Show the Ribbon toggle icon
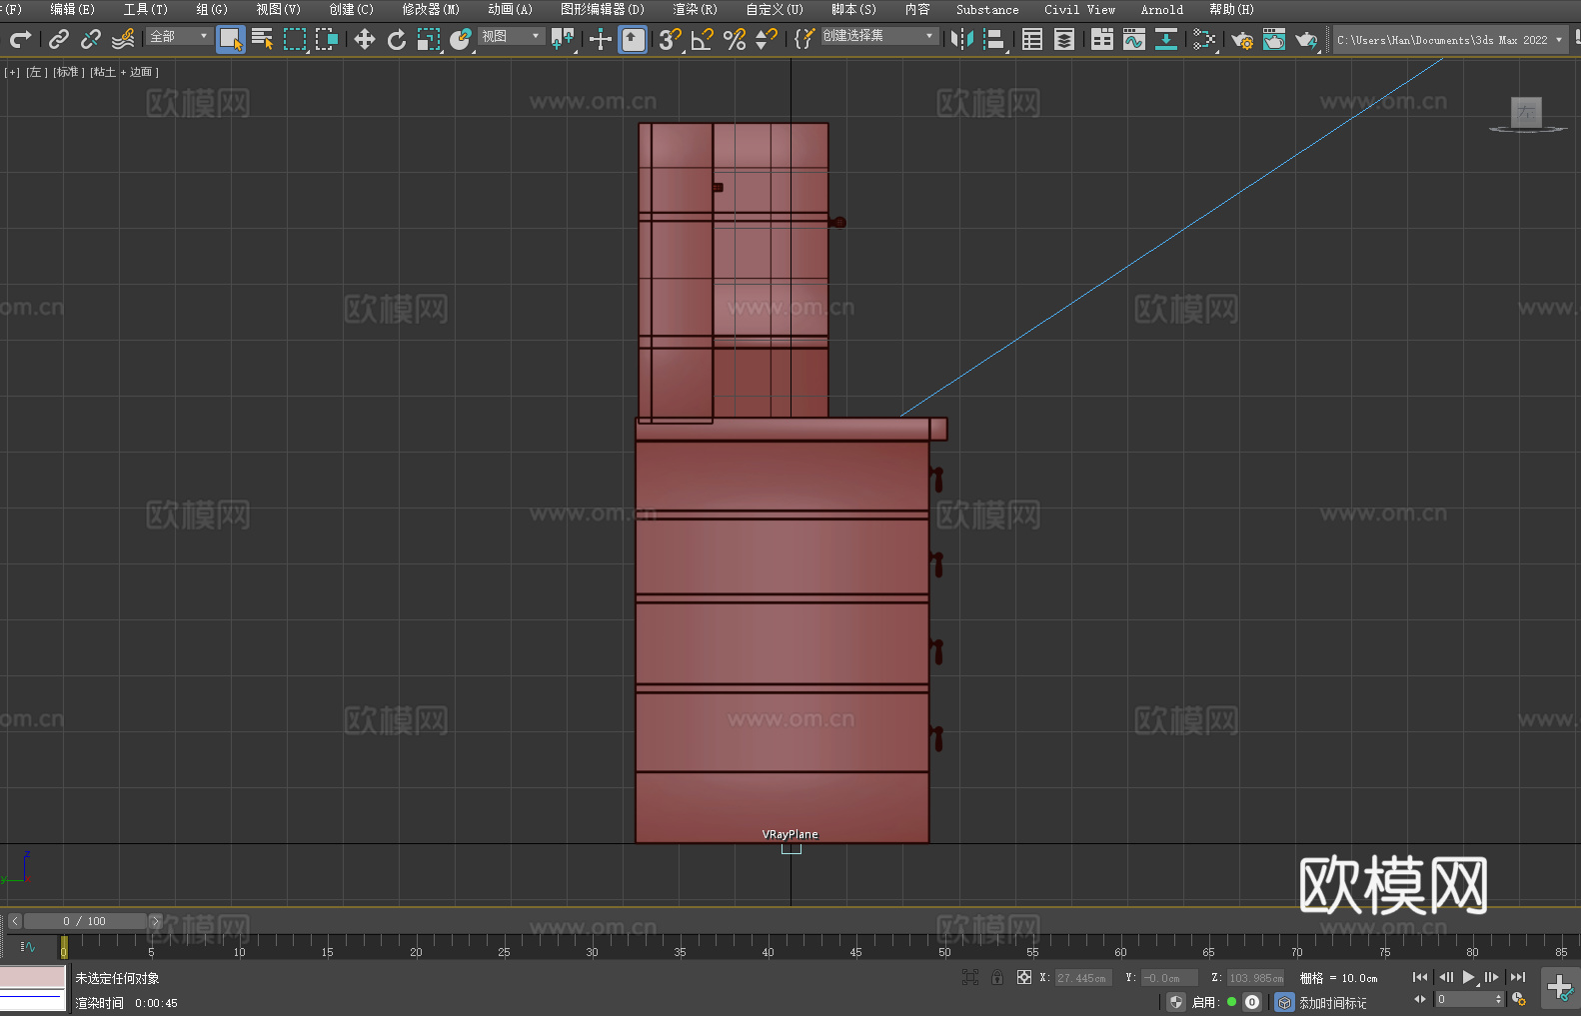The height and width of the screenshot is (1016, 1581). click(x=1102, y=39)
